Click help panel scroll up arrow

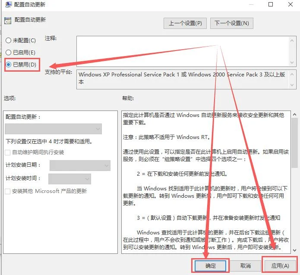(x=295, y=115)
